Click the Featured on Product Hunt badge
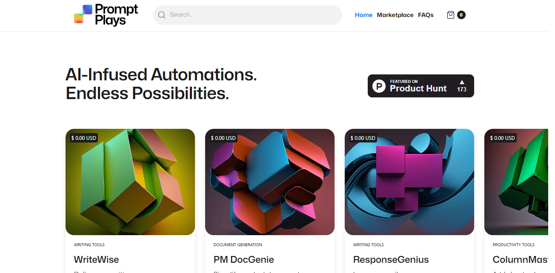 421,86
